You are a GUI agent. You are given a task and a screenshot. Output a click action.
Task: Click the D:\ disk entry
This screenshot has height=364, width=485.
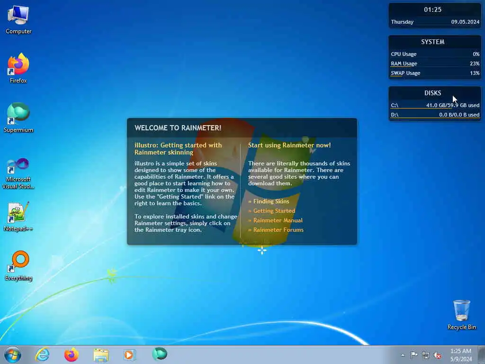pyautogui.click(x=435, y=115)
